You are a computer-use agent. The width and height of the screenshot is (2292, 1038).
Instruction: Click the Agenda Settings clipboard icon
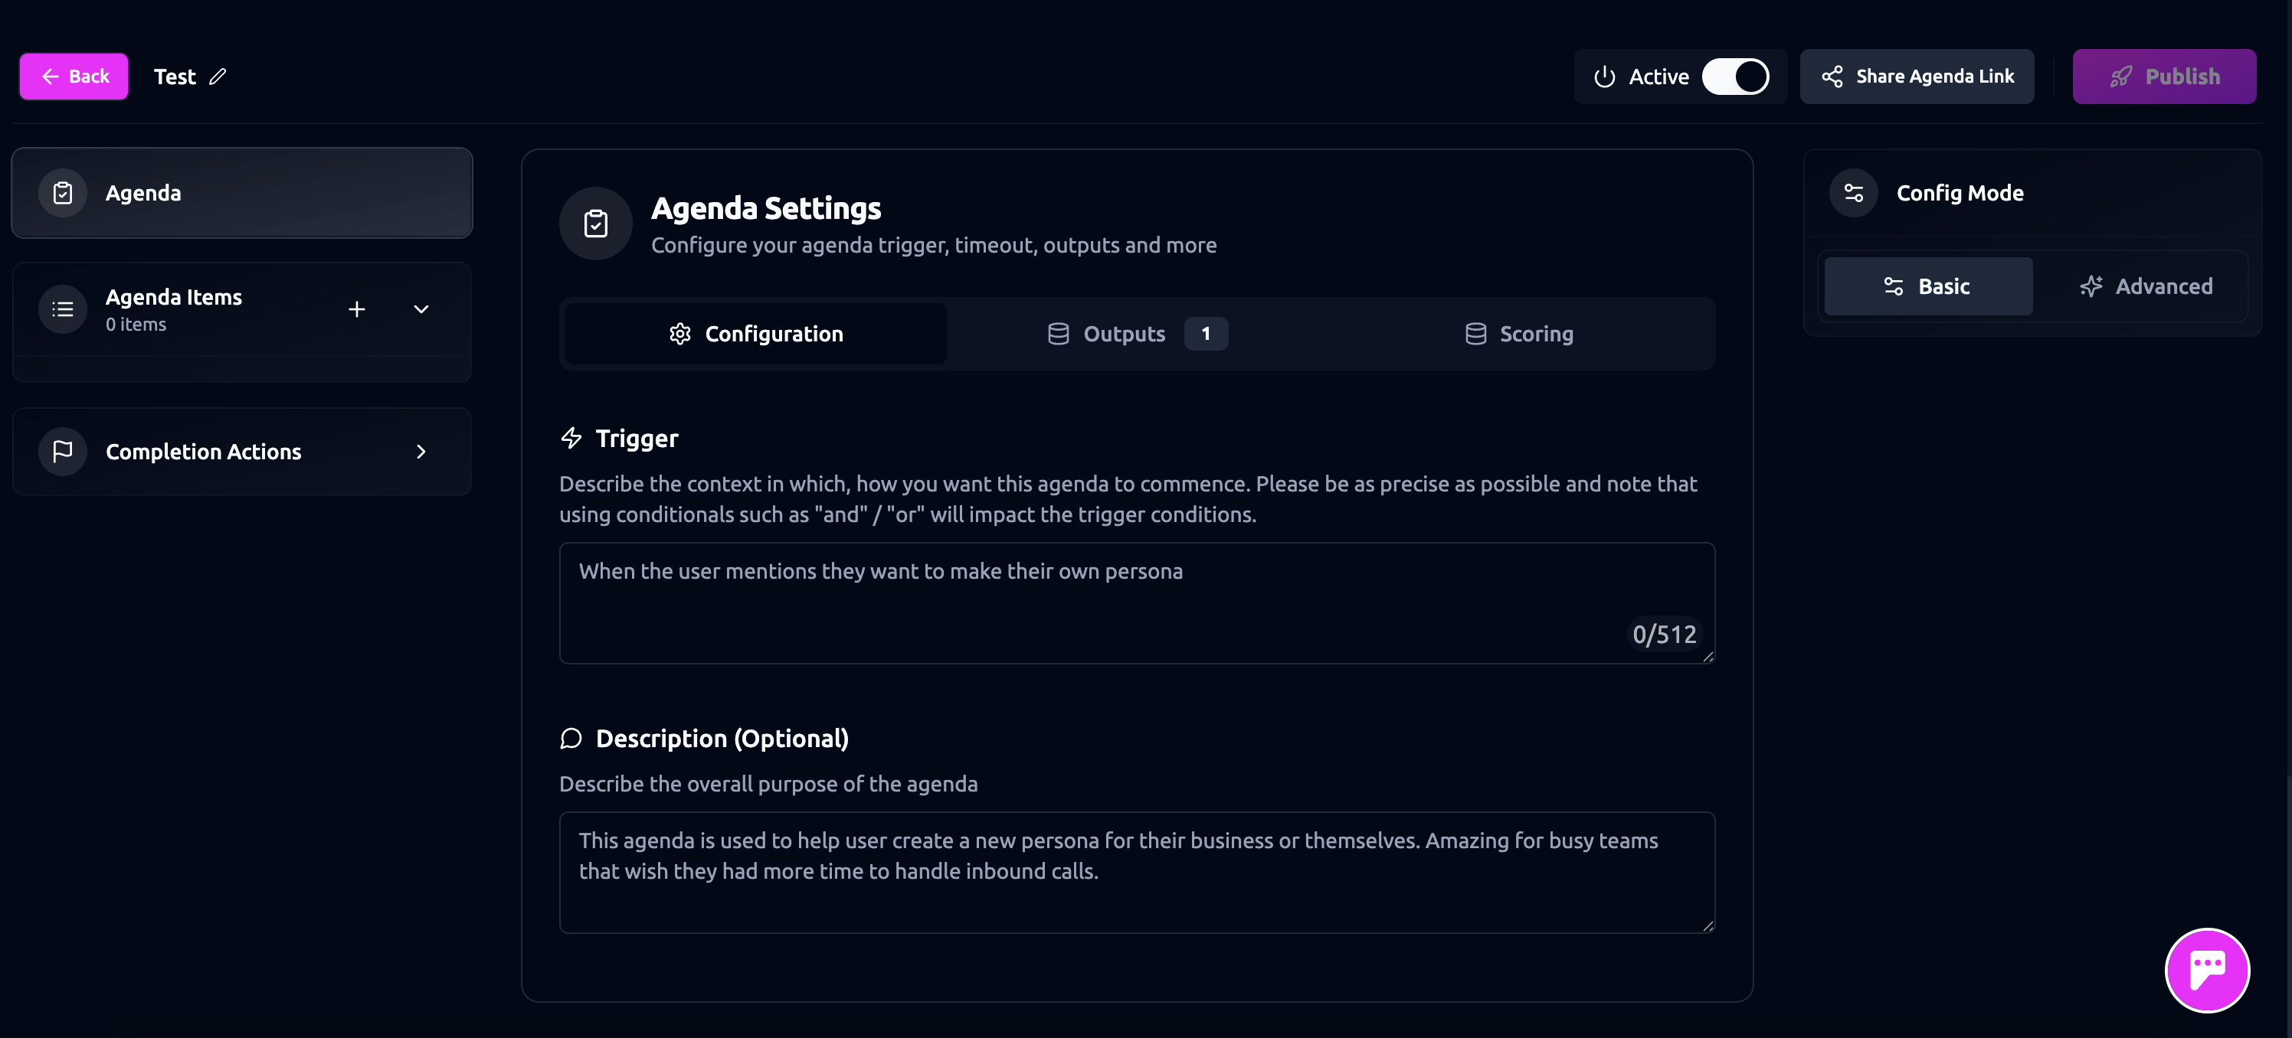tap(595, 224)
